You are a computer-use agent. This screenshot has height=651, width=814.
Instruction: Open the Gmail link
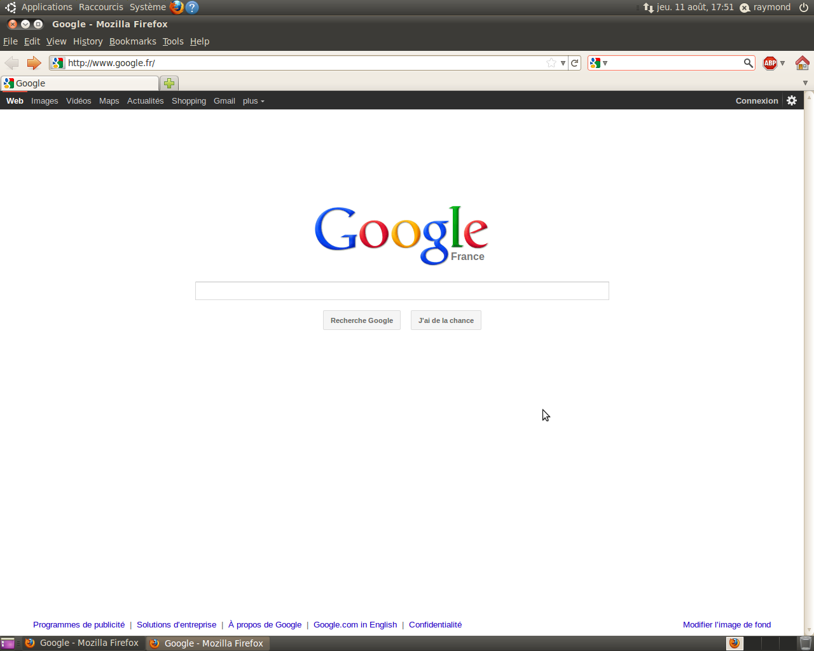click(x=224, y=101)
